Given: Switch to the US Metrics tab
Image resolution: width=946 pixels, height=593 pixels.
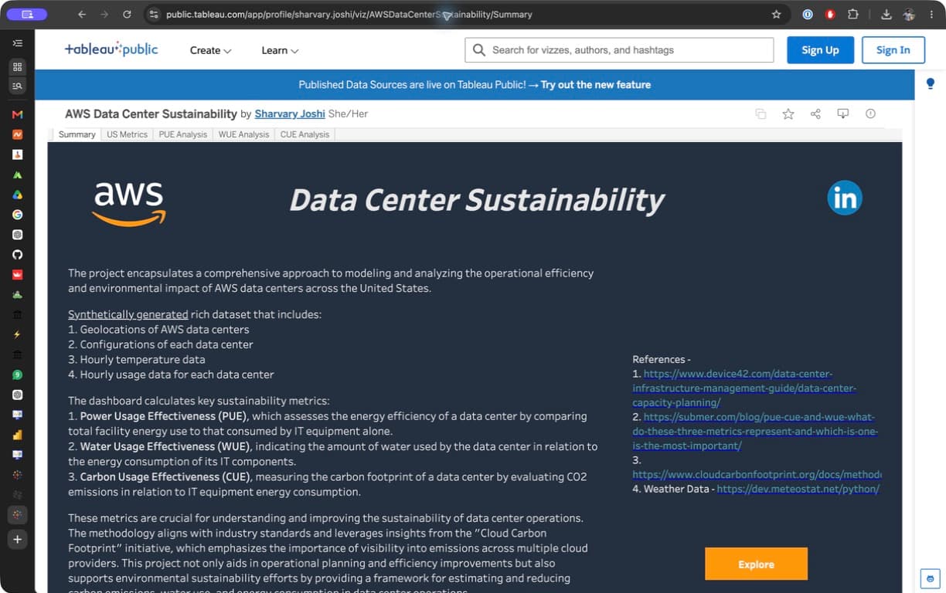Looking at the screenshot, I should (127, 134).
